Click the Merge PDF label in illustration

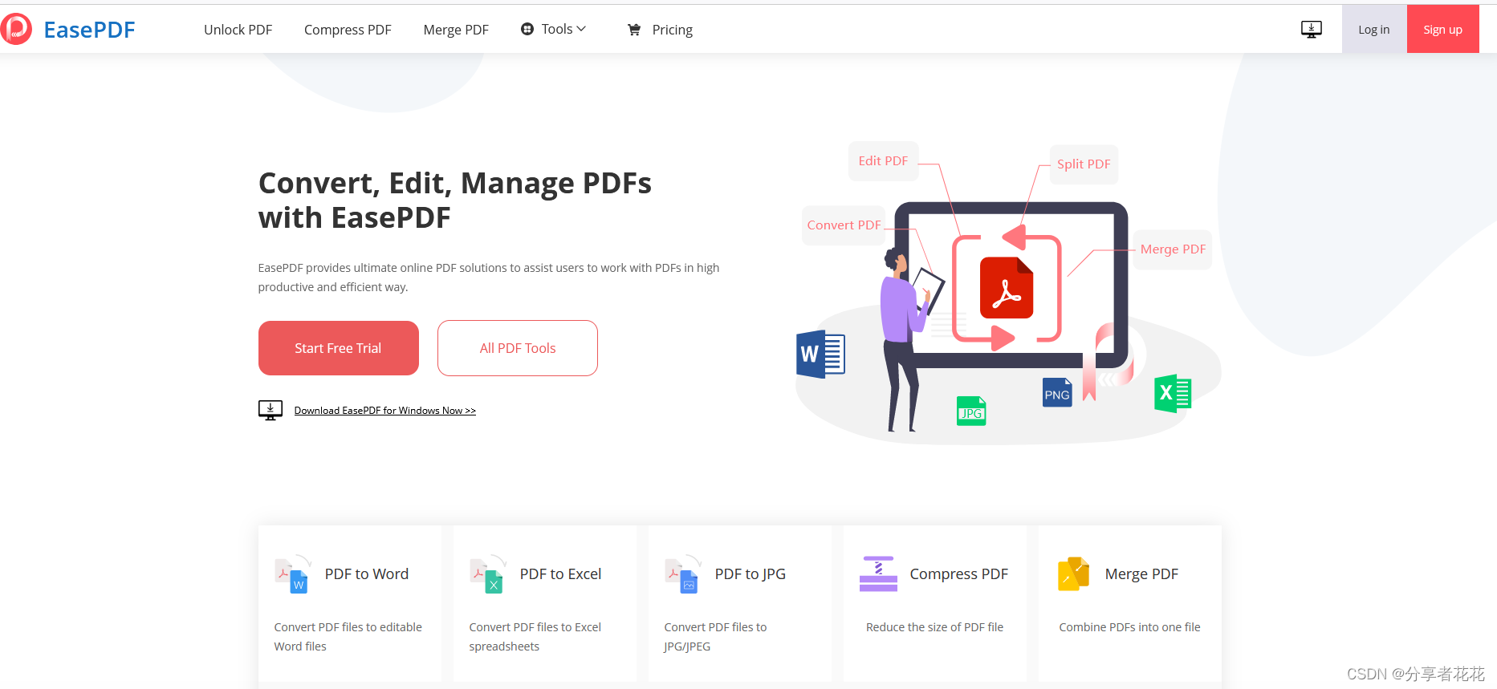[1173, 249]
